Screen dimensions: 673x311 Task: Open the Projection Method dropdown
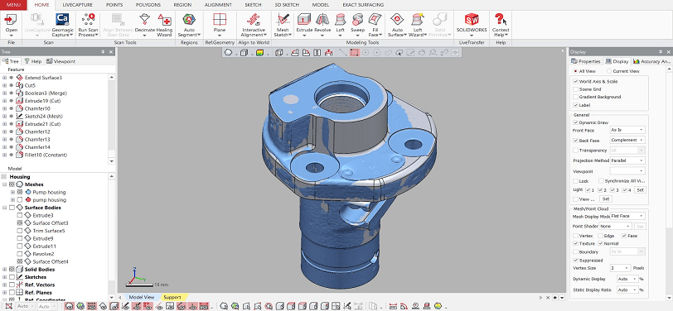627,160
